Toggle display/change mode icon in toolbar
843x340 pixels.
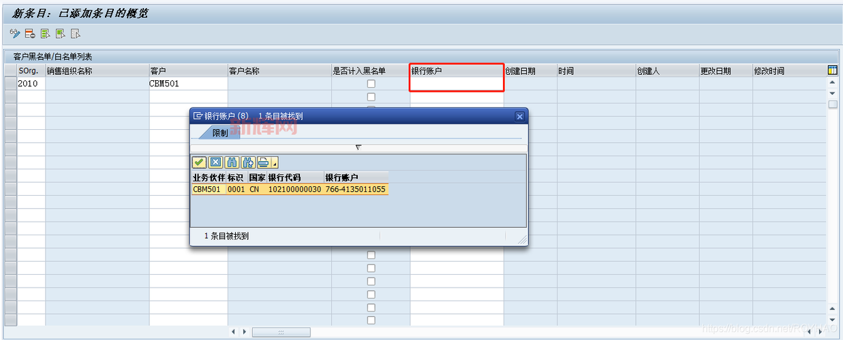coord(15,33)
